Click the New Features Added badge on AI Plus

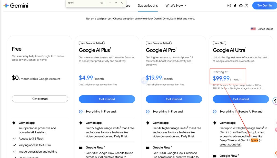[92, 43]
